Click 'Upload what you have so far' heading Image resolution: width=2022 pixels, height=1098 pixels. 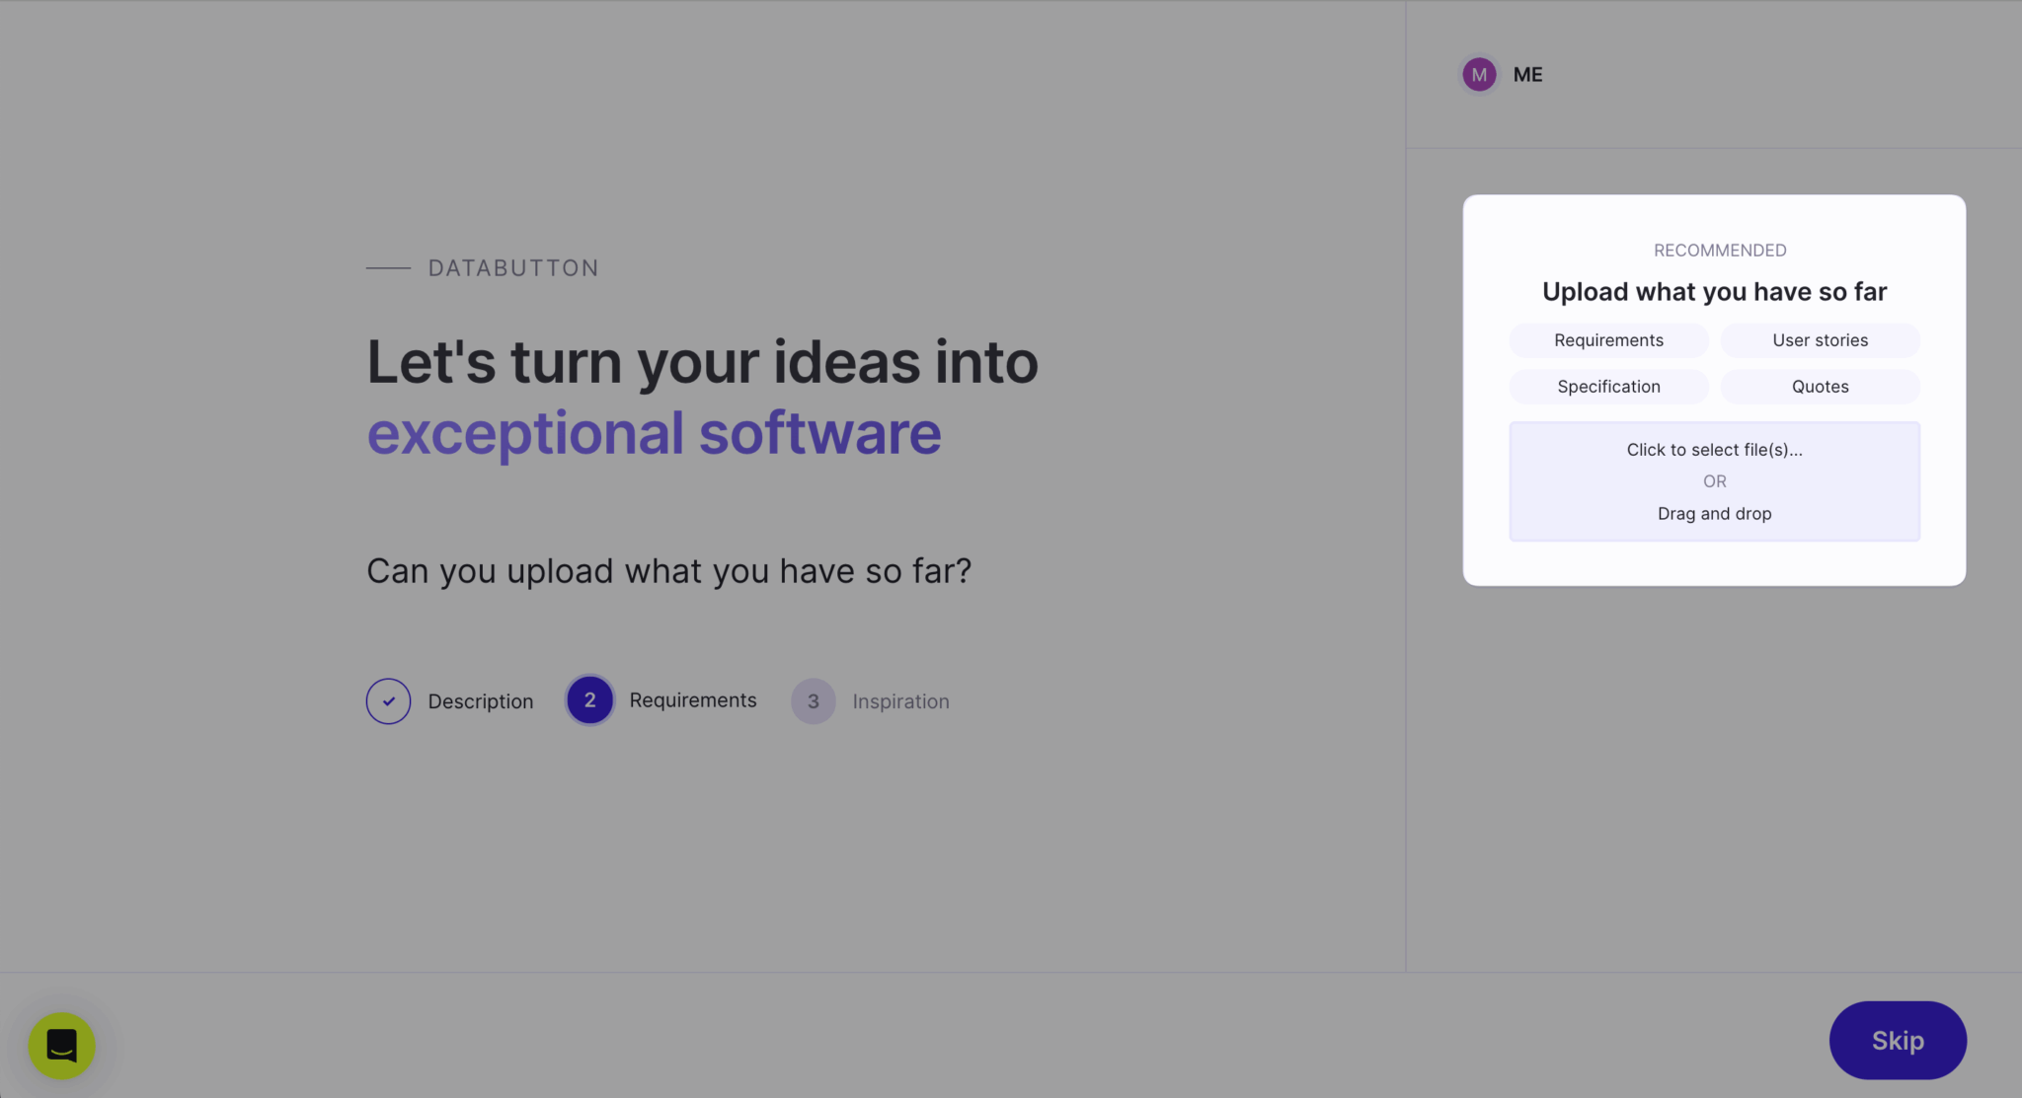[x=1714, y=292]
